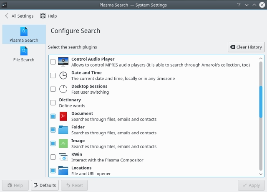Click the scroll down arrow of plugin list
This screenshot has height=192, width=267.
click(261, 174)
